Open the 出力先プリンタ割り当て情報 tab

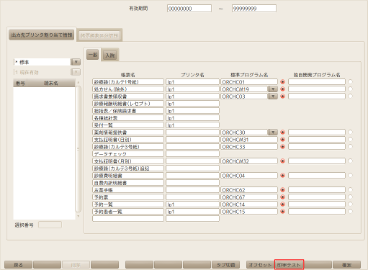[42, 35]
